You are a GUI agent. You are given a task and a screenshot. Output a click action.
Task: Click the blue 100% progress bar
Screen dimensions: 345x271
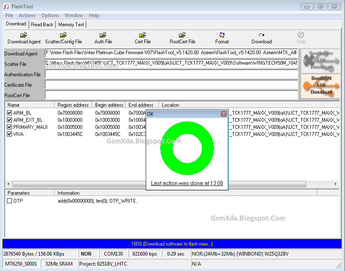[x=172, y=244]
